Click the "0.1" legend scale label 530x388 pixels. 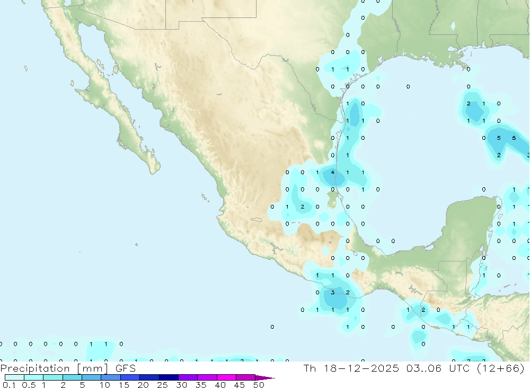pos(9,385)
